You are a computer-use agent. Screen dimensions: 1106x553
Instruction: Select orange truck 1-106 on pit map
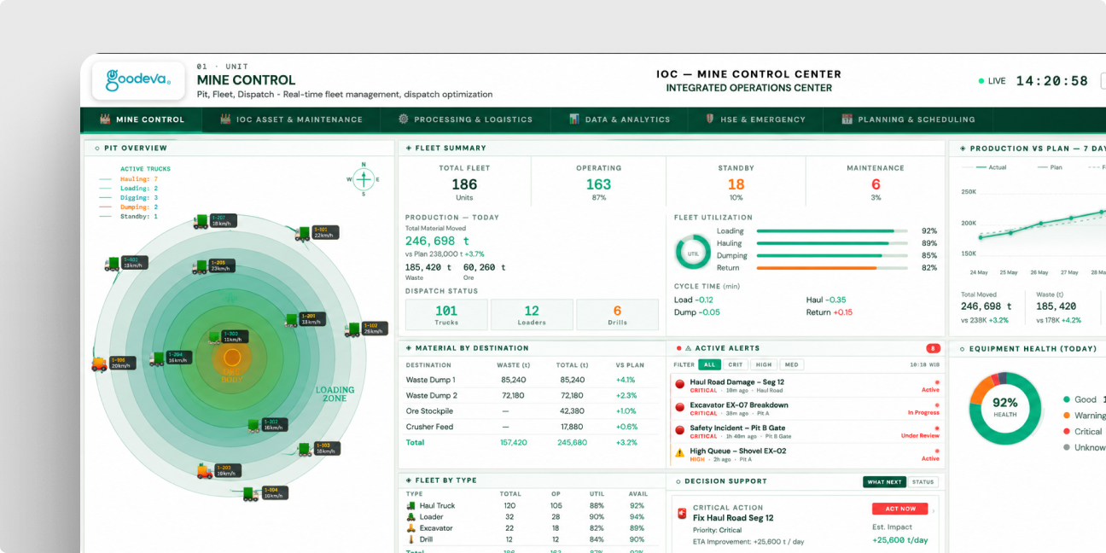(100, 364)
